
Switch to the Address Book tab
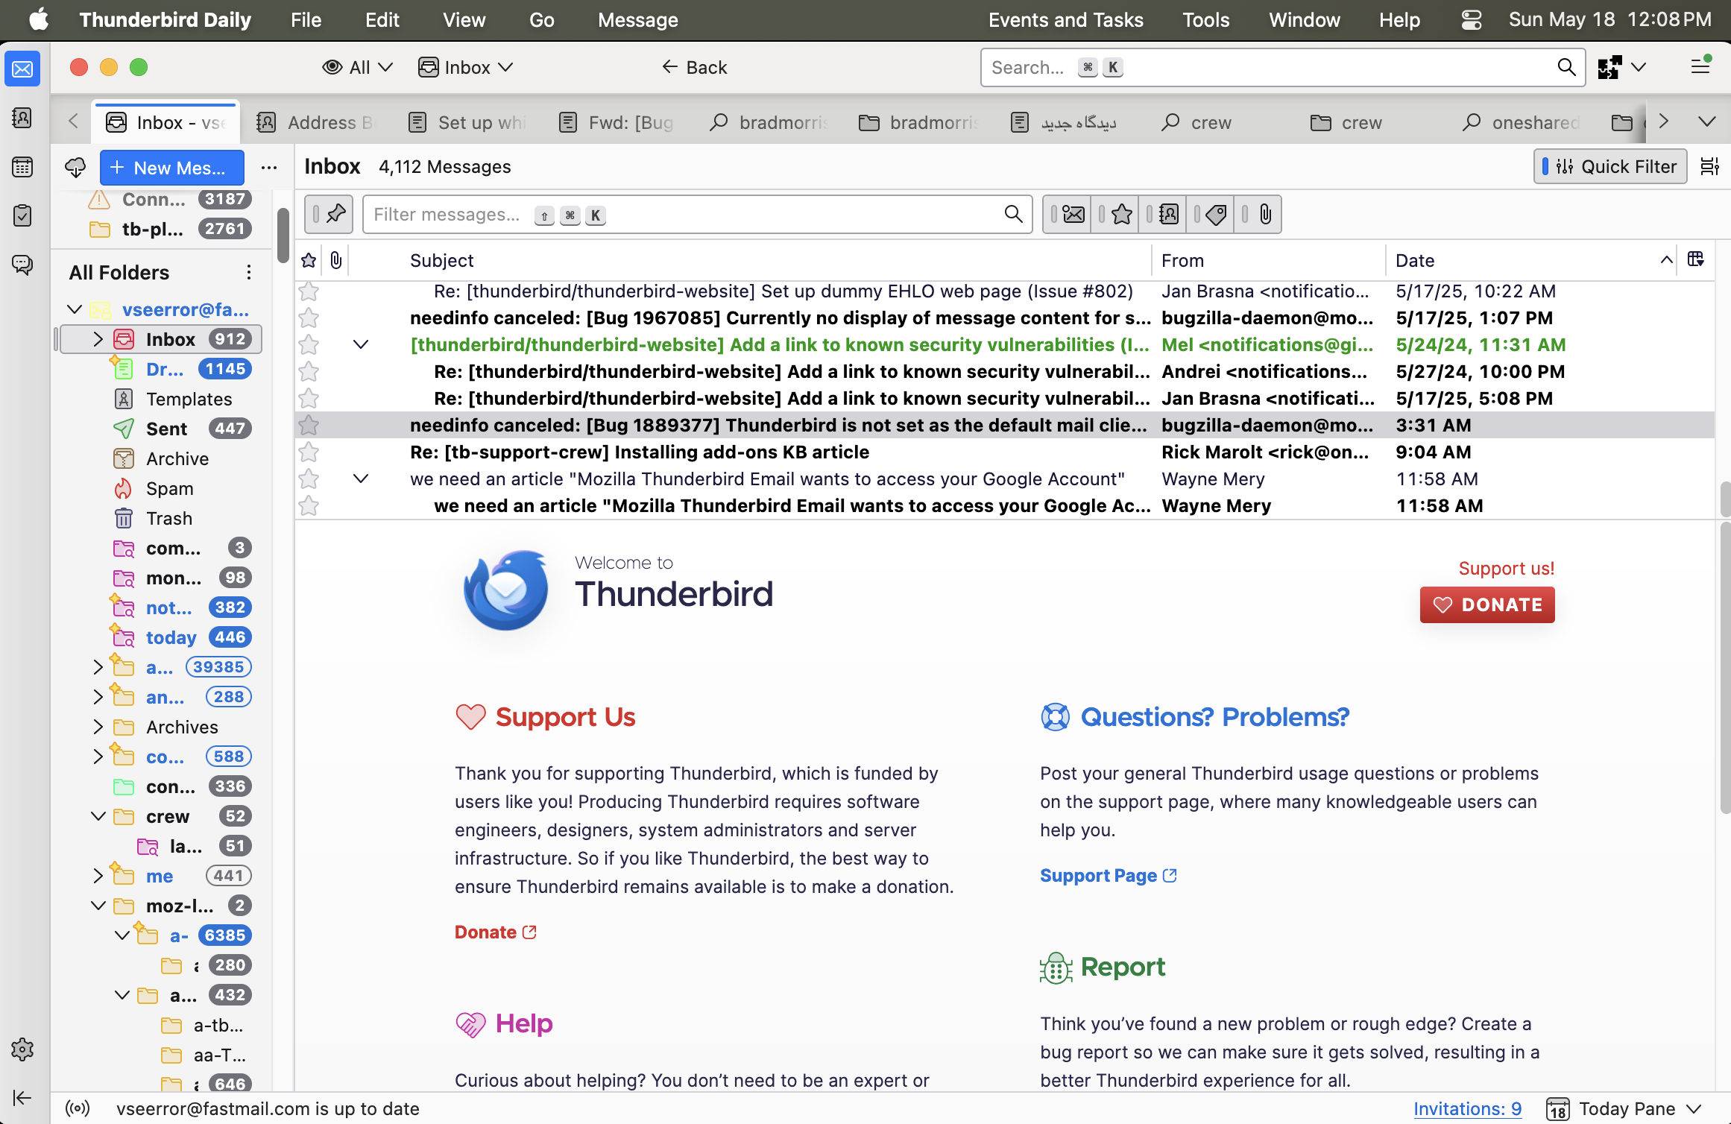316,122
